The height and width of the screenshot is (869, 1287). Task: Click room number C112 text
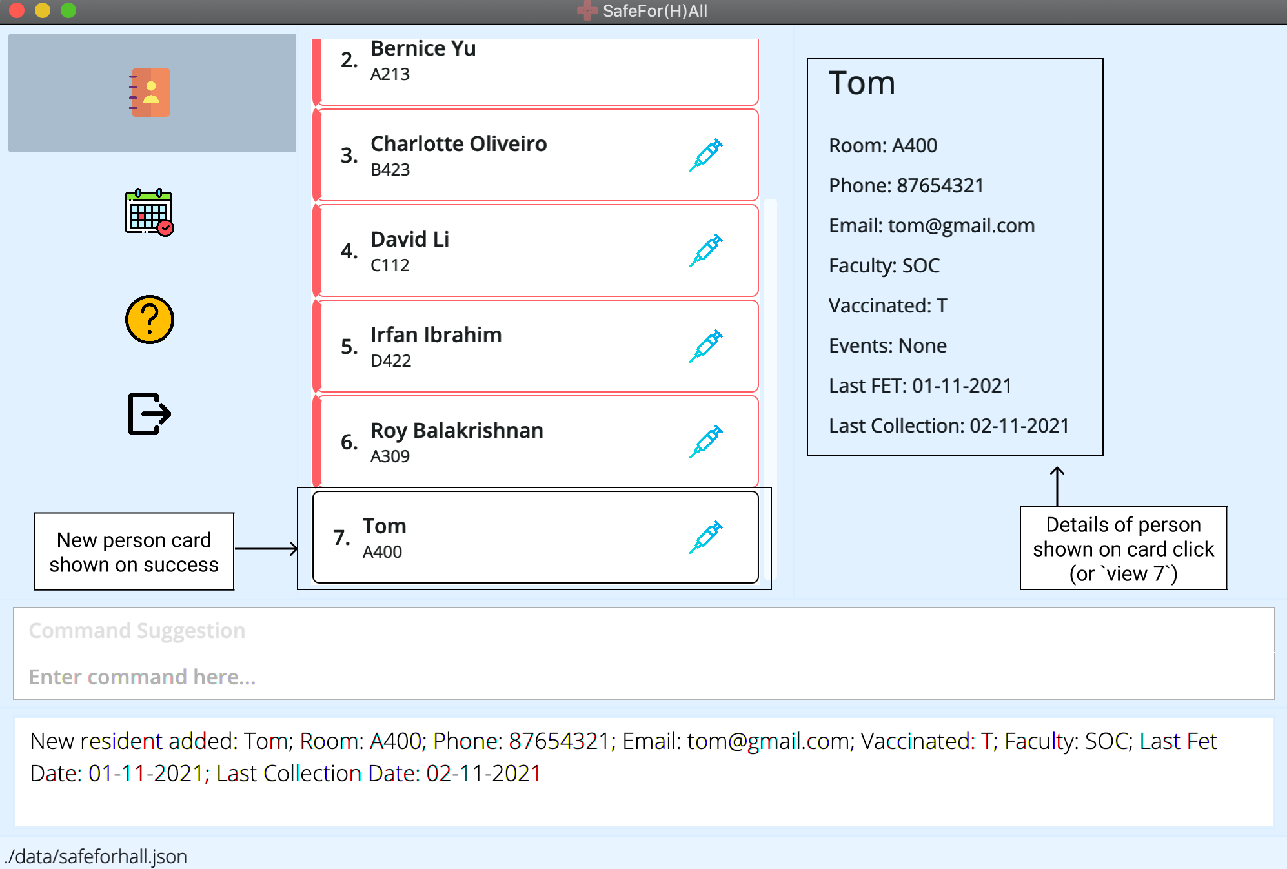[390, 265]
